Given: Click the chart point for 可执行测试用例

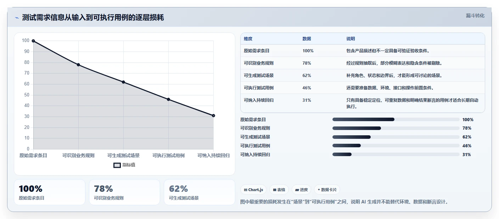Looking at the screenshot, I should click(x=168, y=99).
